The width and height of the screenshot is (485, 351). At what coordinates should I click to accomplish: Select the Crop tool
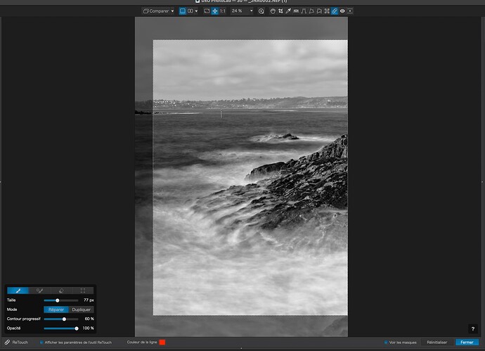pos(280,11)
